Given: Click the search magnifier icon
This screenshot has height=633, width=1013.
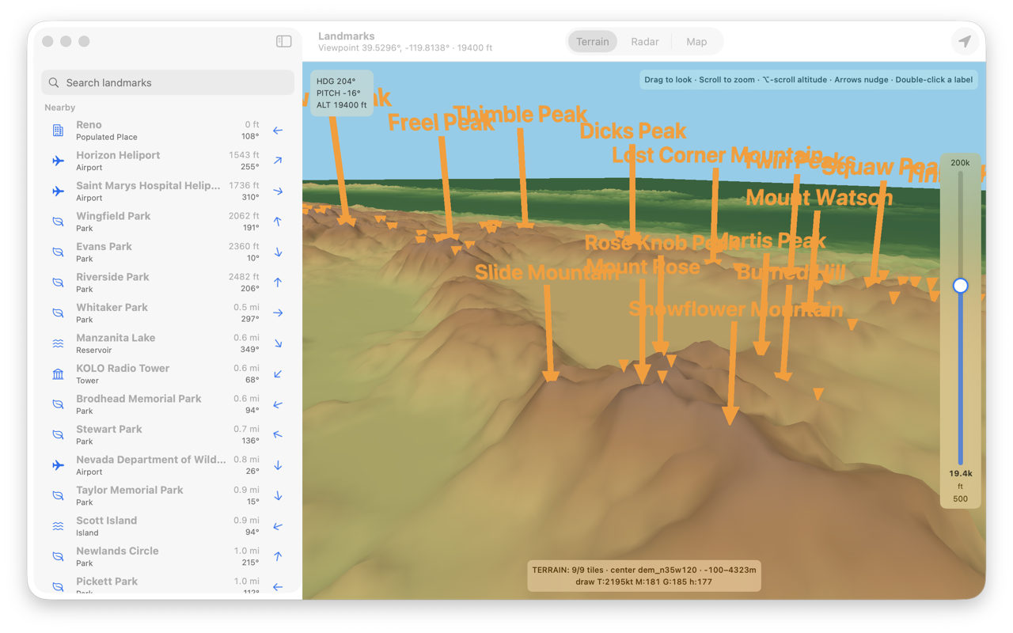Looking at the screenshot, I should 54,82.
